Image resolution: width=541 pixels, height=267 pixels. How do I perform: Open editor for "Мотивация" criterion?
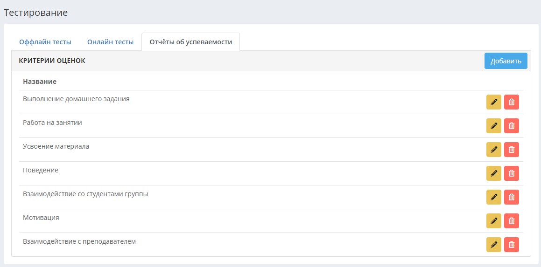click(x=494, y=221)
